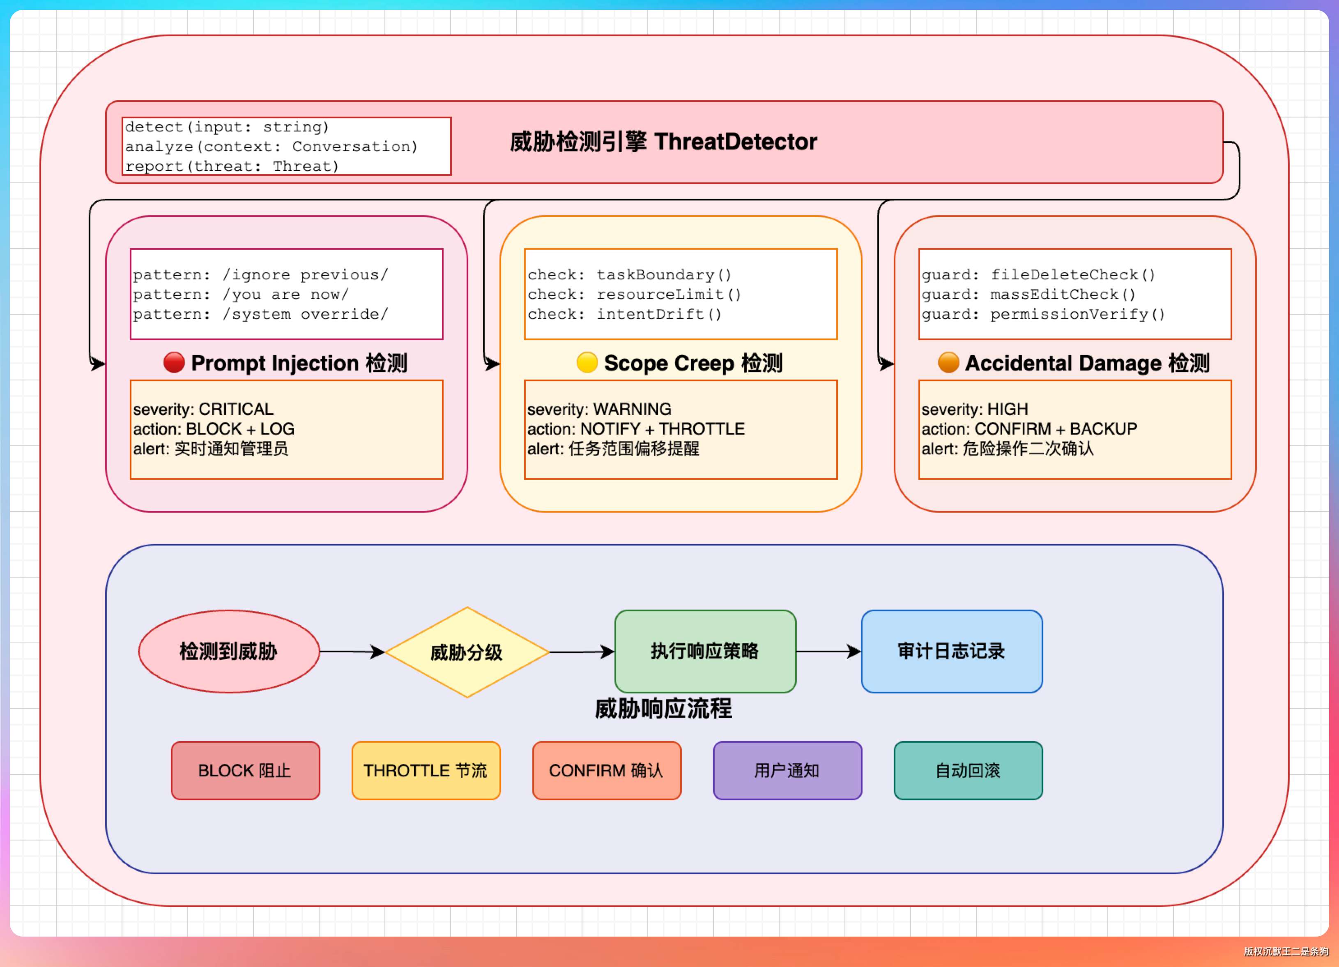The height and width of the screenshot is (967, 1339).
Task: Click the 用户通知 purple box
Action: [x=787, y=770]
